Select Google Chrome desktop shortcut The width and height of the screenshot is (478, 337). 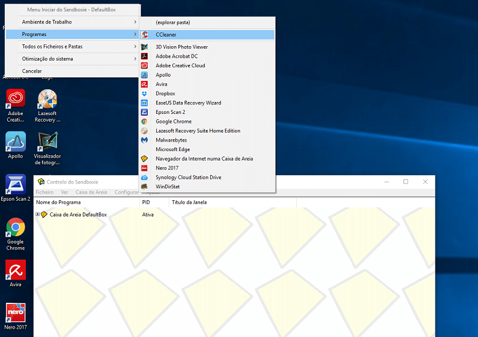(16, 234)
